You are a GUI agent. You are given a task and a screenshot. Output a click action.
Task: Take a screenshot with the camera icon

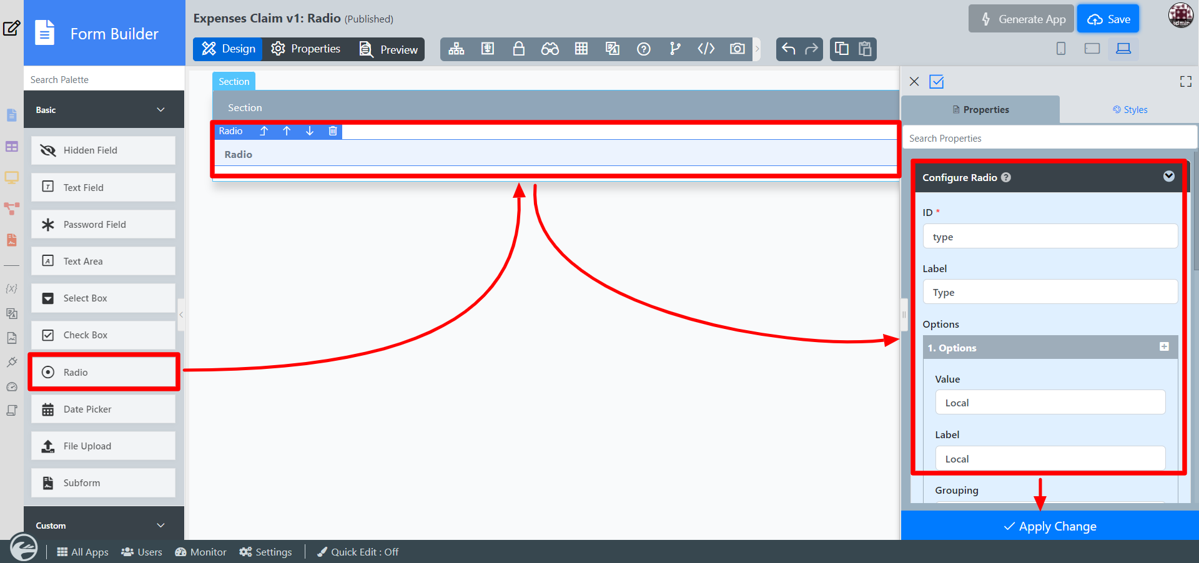[x=738, y=49]
